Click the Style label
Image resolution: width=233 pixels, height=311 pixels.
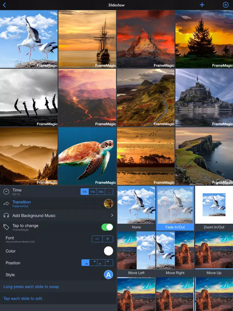(x=10, y=275)
